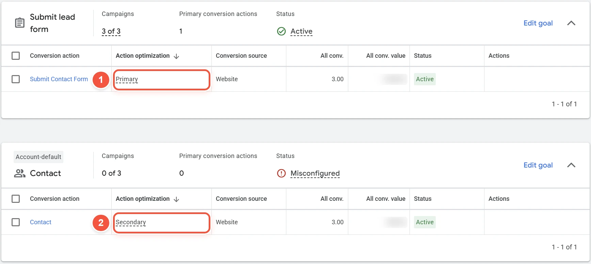Select all checkbox in Submit lead form table
This screenshot has width=591, height=264.
pyautogui.click(x=16, y=56)
